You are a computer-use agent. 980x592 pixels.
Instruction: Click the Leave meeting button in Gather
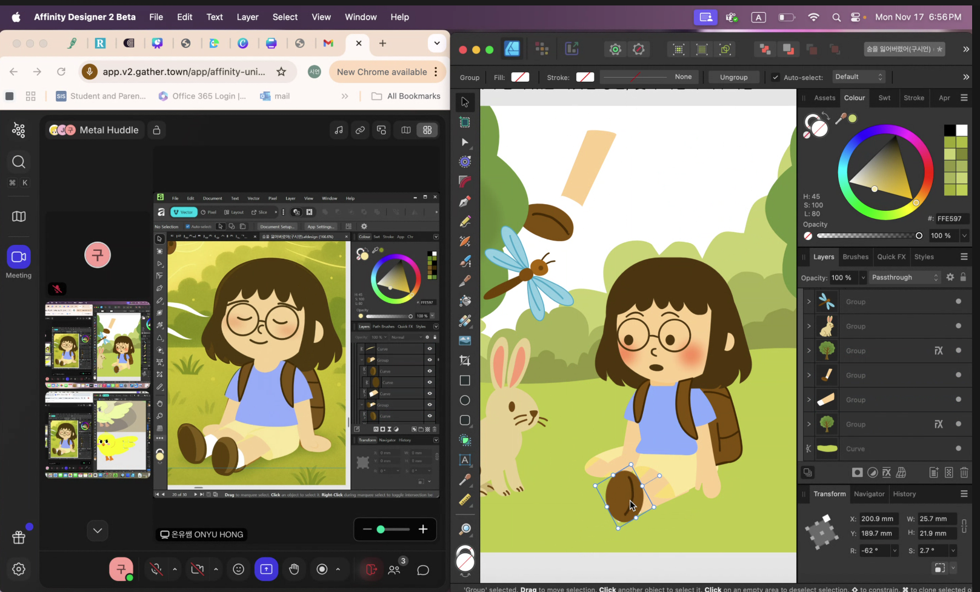coord(370,569)
